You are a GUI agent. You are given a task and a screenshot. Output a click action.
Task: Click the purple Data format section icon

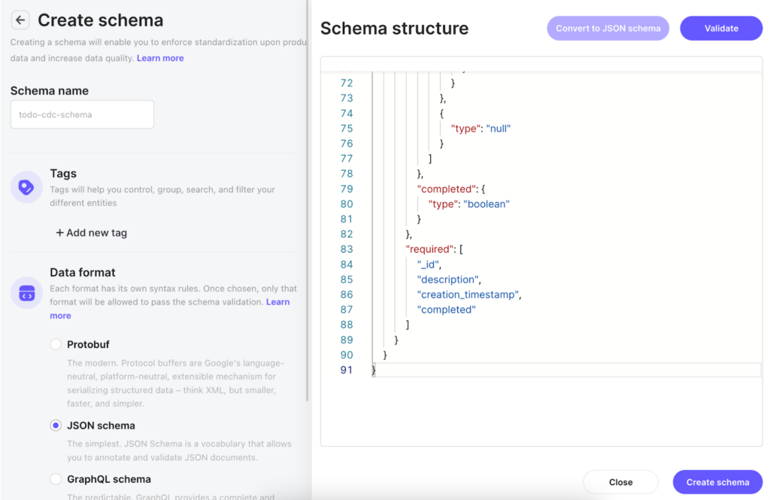[x=26, y=292]
